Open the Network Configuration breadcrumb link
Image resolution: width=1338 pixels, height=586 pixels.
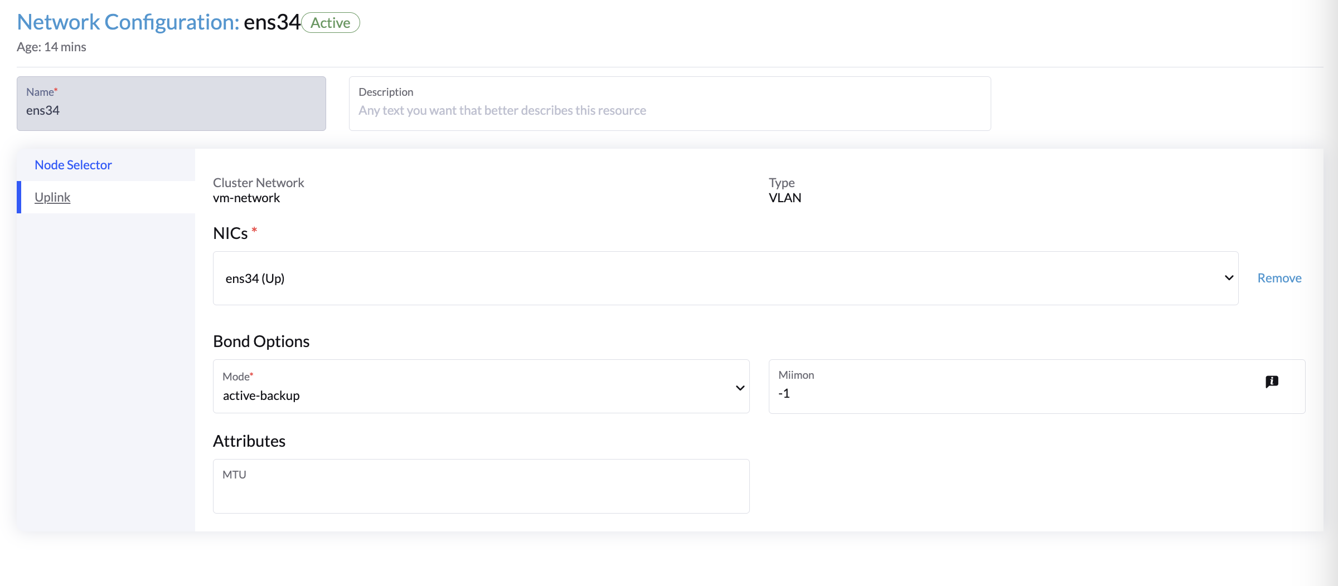tap(128, 22)
